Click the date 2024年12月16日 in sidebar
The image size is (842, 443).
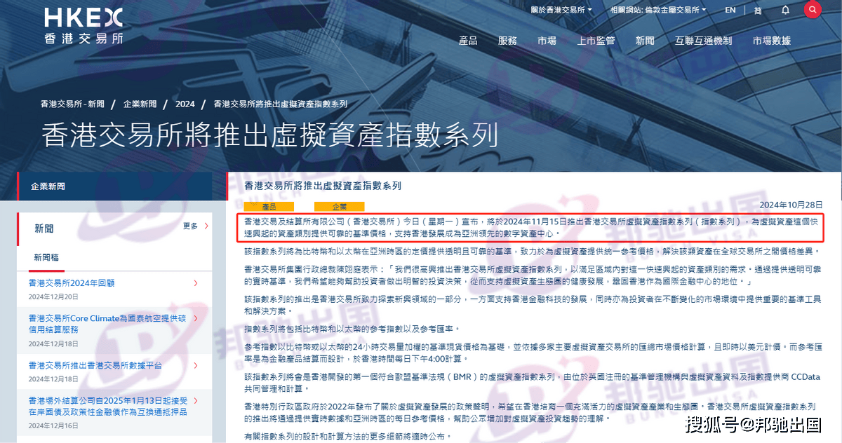[x=54, y=425]
